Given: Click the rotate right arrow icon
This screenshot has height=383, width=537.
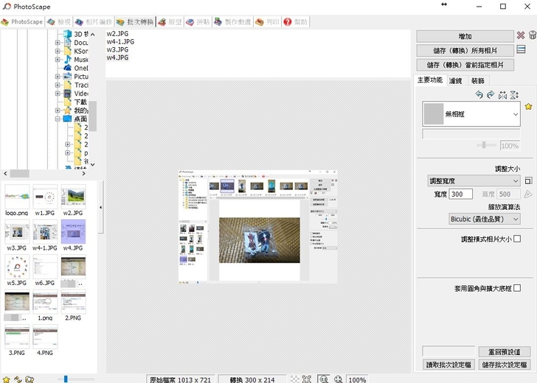Looking at the screenshot, I should click(490, 95).
